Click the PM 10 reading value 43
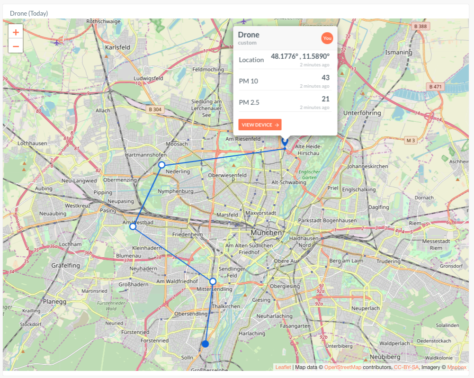474x378 pixels. click(x=326, y=77)
